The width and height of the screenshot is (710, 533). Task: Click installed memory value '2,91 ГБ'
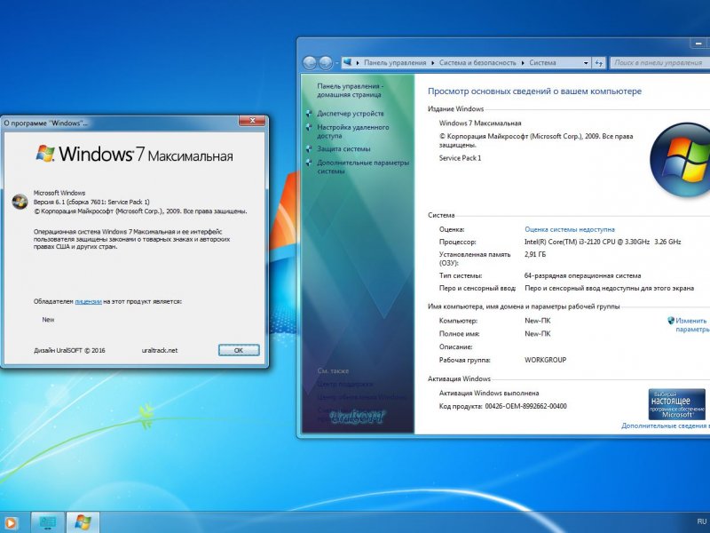pos(535,255)
